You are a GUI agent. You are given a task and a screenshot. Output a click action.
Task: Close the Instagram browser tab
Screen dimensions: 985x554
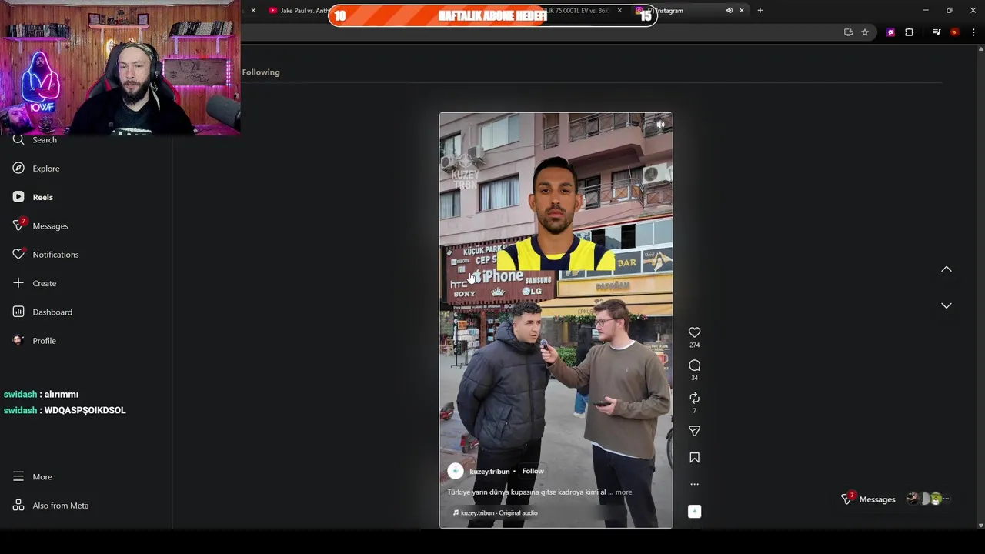pos(742,11)
